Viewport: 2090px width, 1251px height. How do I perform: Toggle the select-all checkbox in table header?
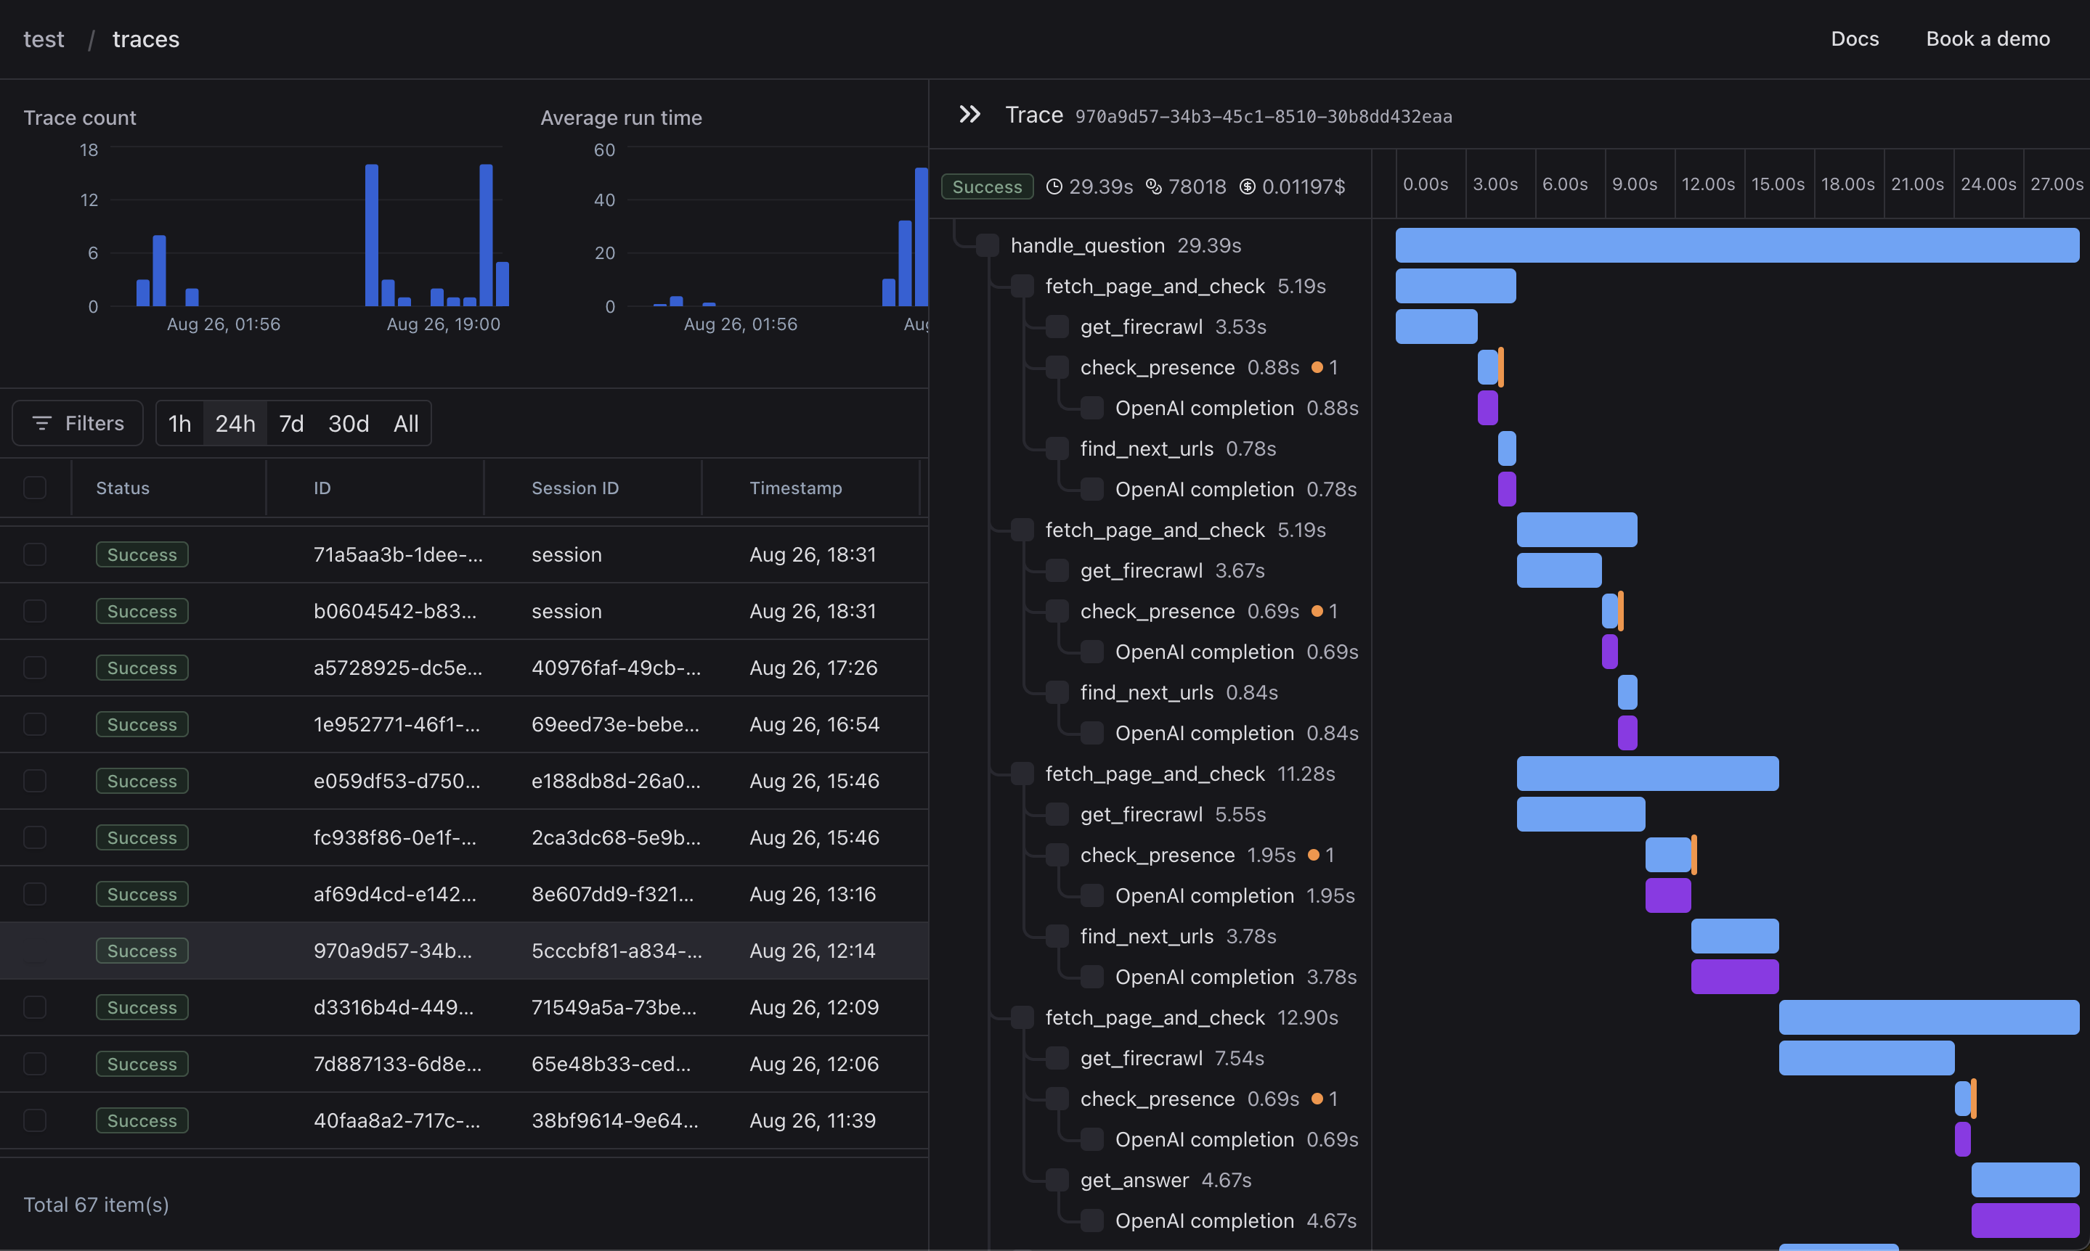[35, 488]
